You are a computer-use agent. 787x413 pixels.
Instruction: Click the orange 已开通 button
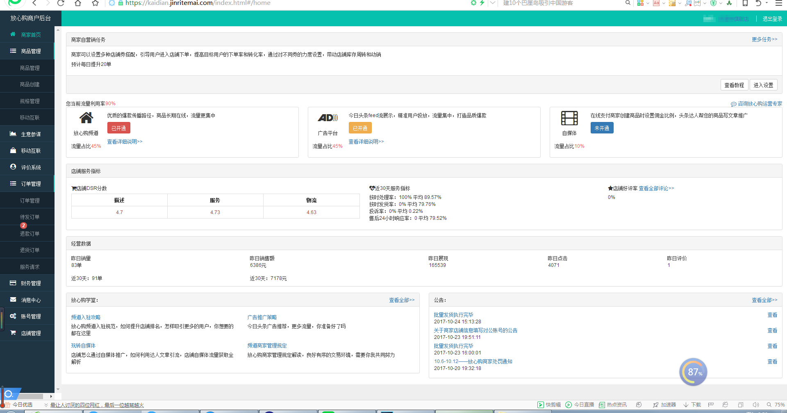[360, 128]
